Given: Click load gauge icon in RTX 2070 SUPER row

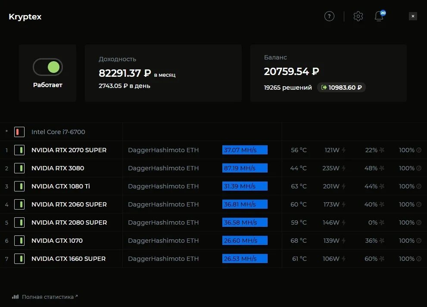Looking at the screenshot, I should pos(419,150).
